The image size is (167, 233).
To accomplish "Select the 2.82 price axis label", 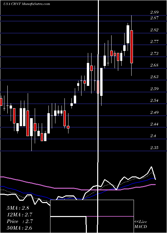I will click(154, 30).
